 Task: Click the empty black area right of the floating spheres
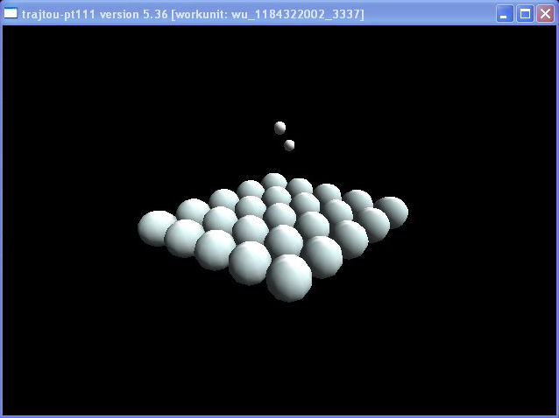pos(421,131)
